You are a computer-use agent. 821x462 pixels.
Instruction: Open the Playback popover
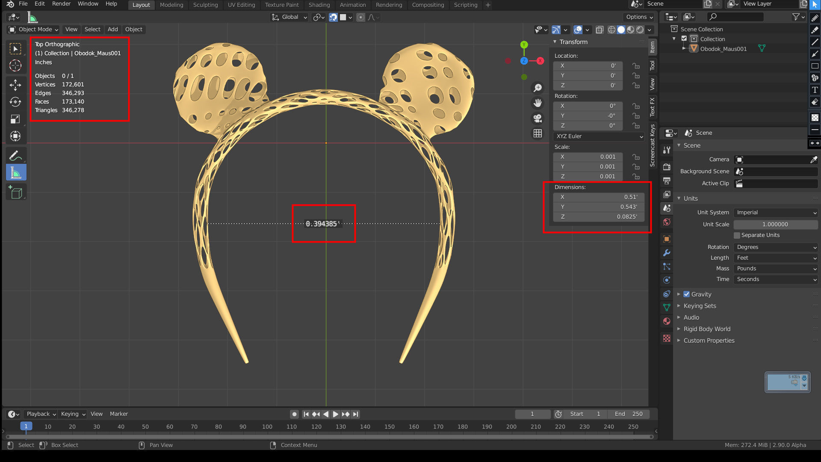41,414
